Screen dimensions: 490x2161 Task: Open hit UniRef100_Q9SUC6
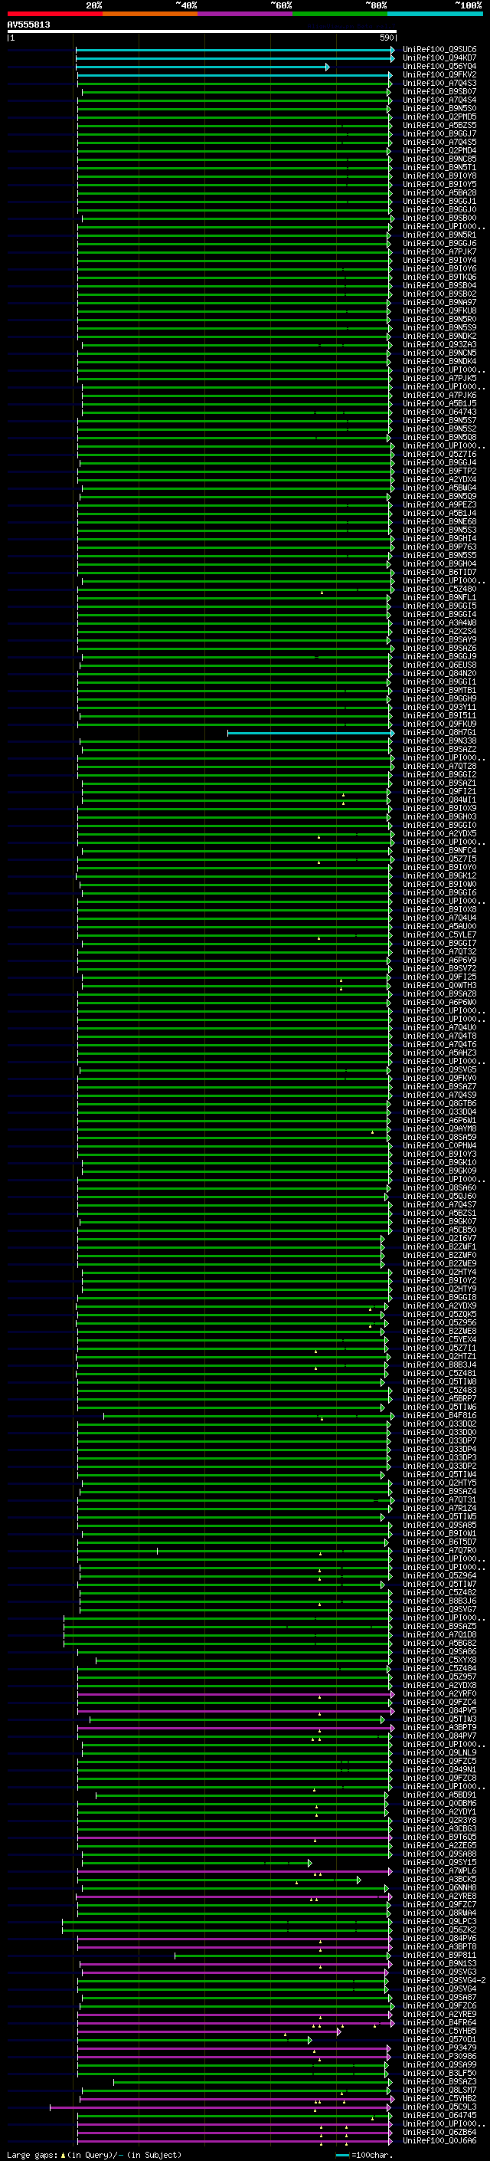coord(439,50)
